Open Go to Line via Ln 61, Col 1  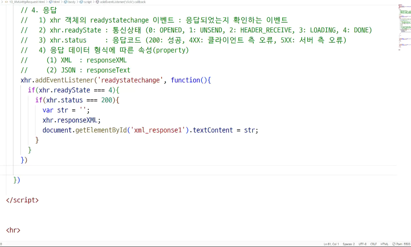tap(331, 244)
